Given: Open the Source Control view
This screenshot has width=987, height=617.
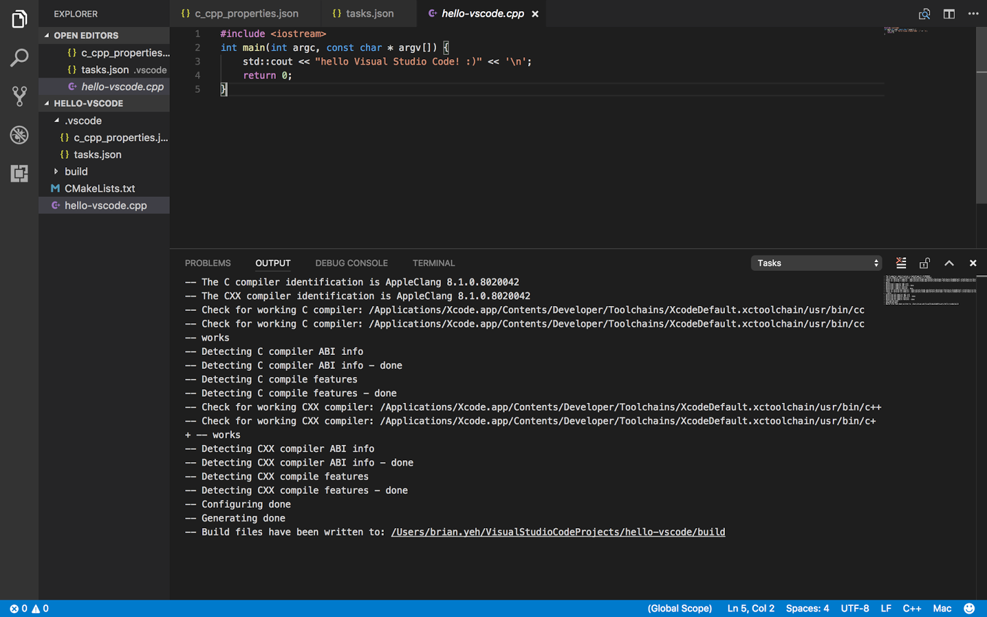Looking at the screenshot, I should pyautogui.click(x=19, y=96).
